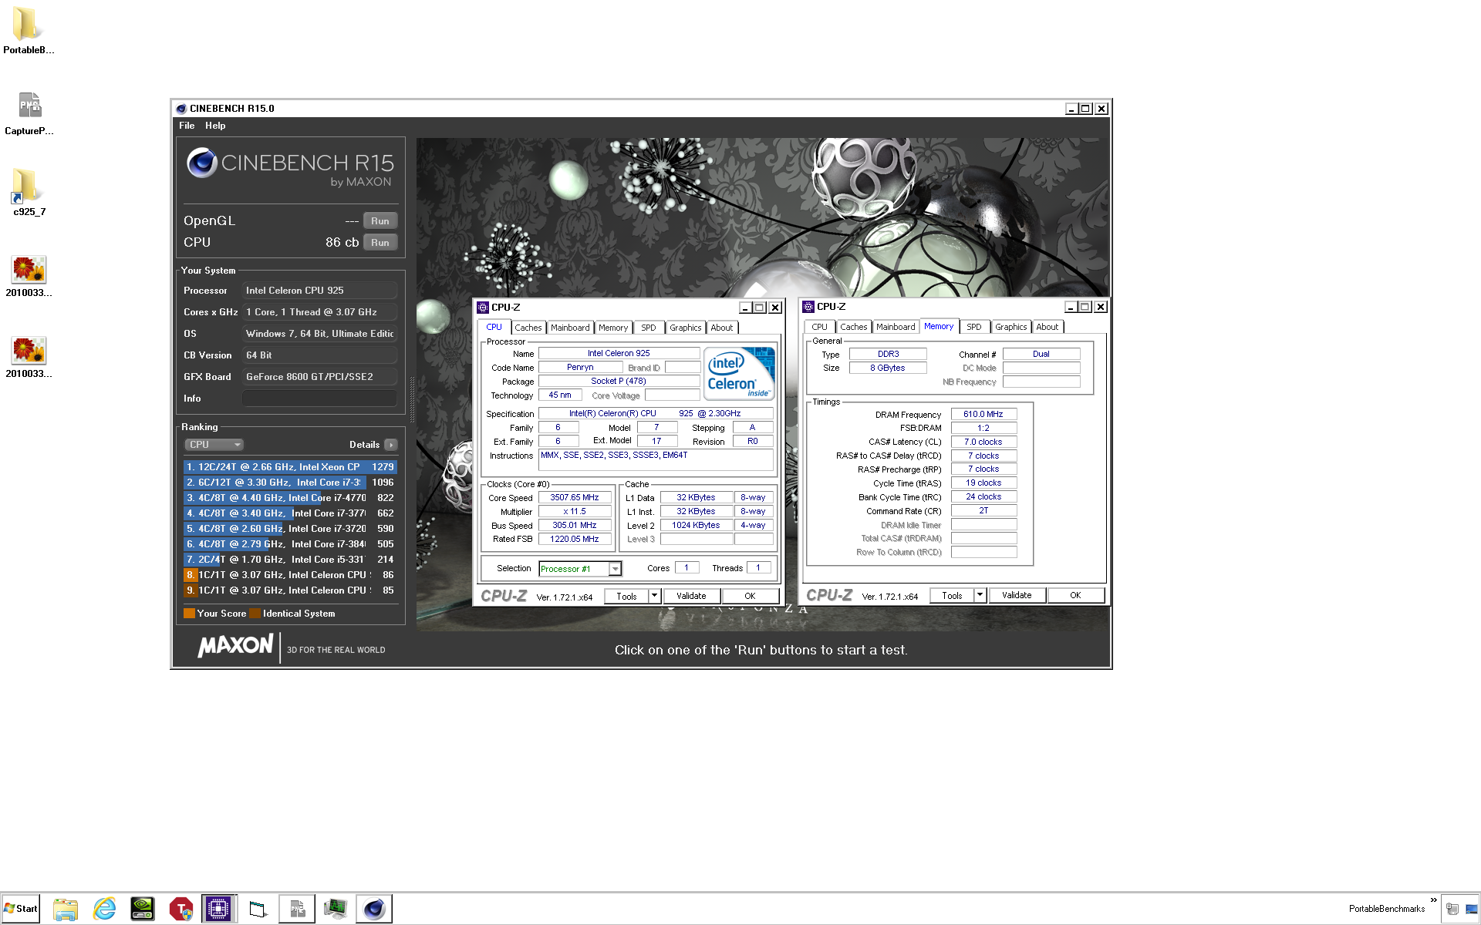Image resolution: width=1481 pixels, height=925 pixels.
Task: Select ranking row 7 i5-3317 score 214
Action: [x=290, y=560]
